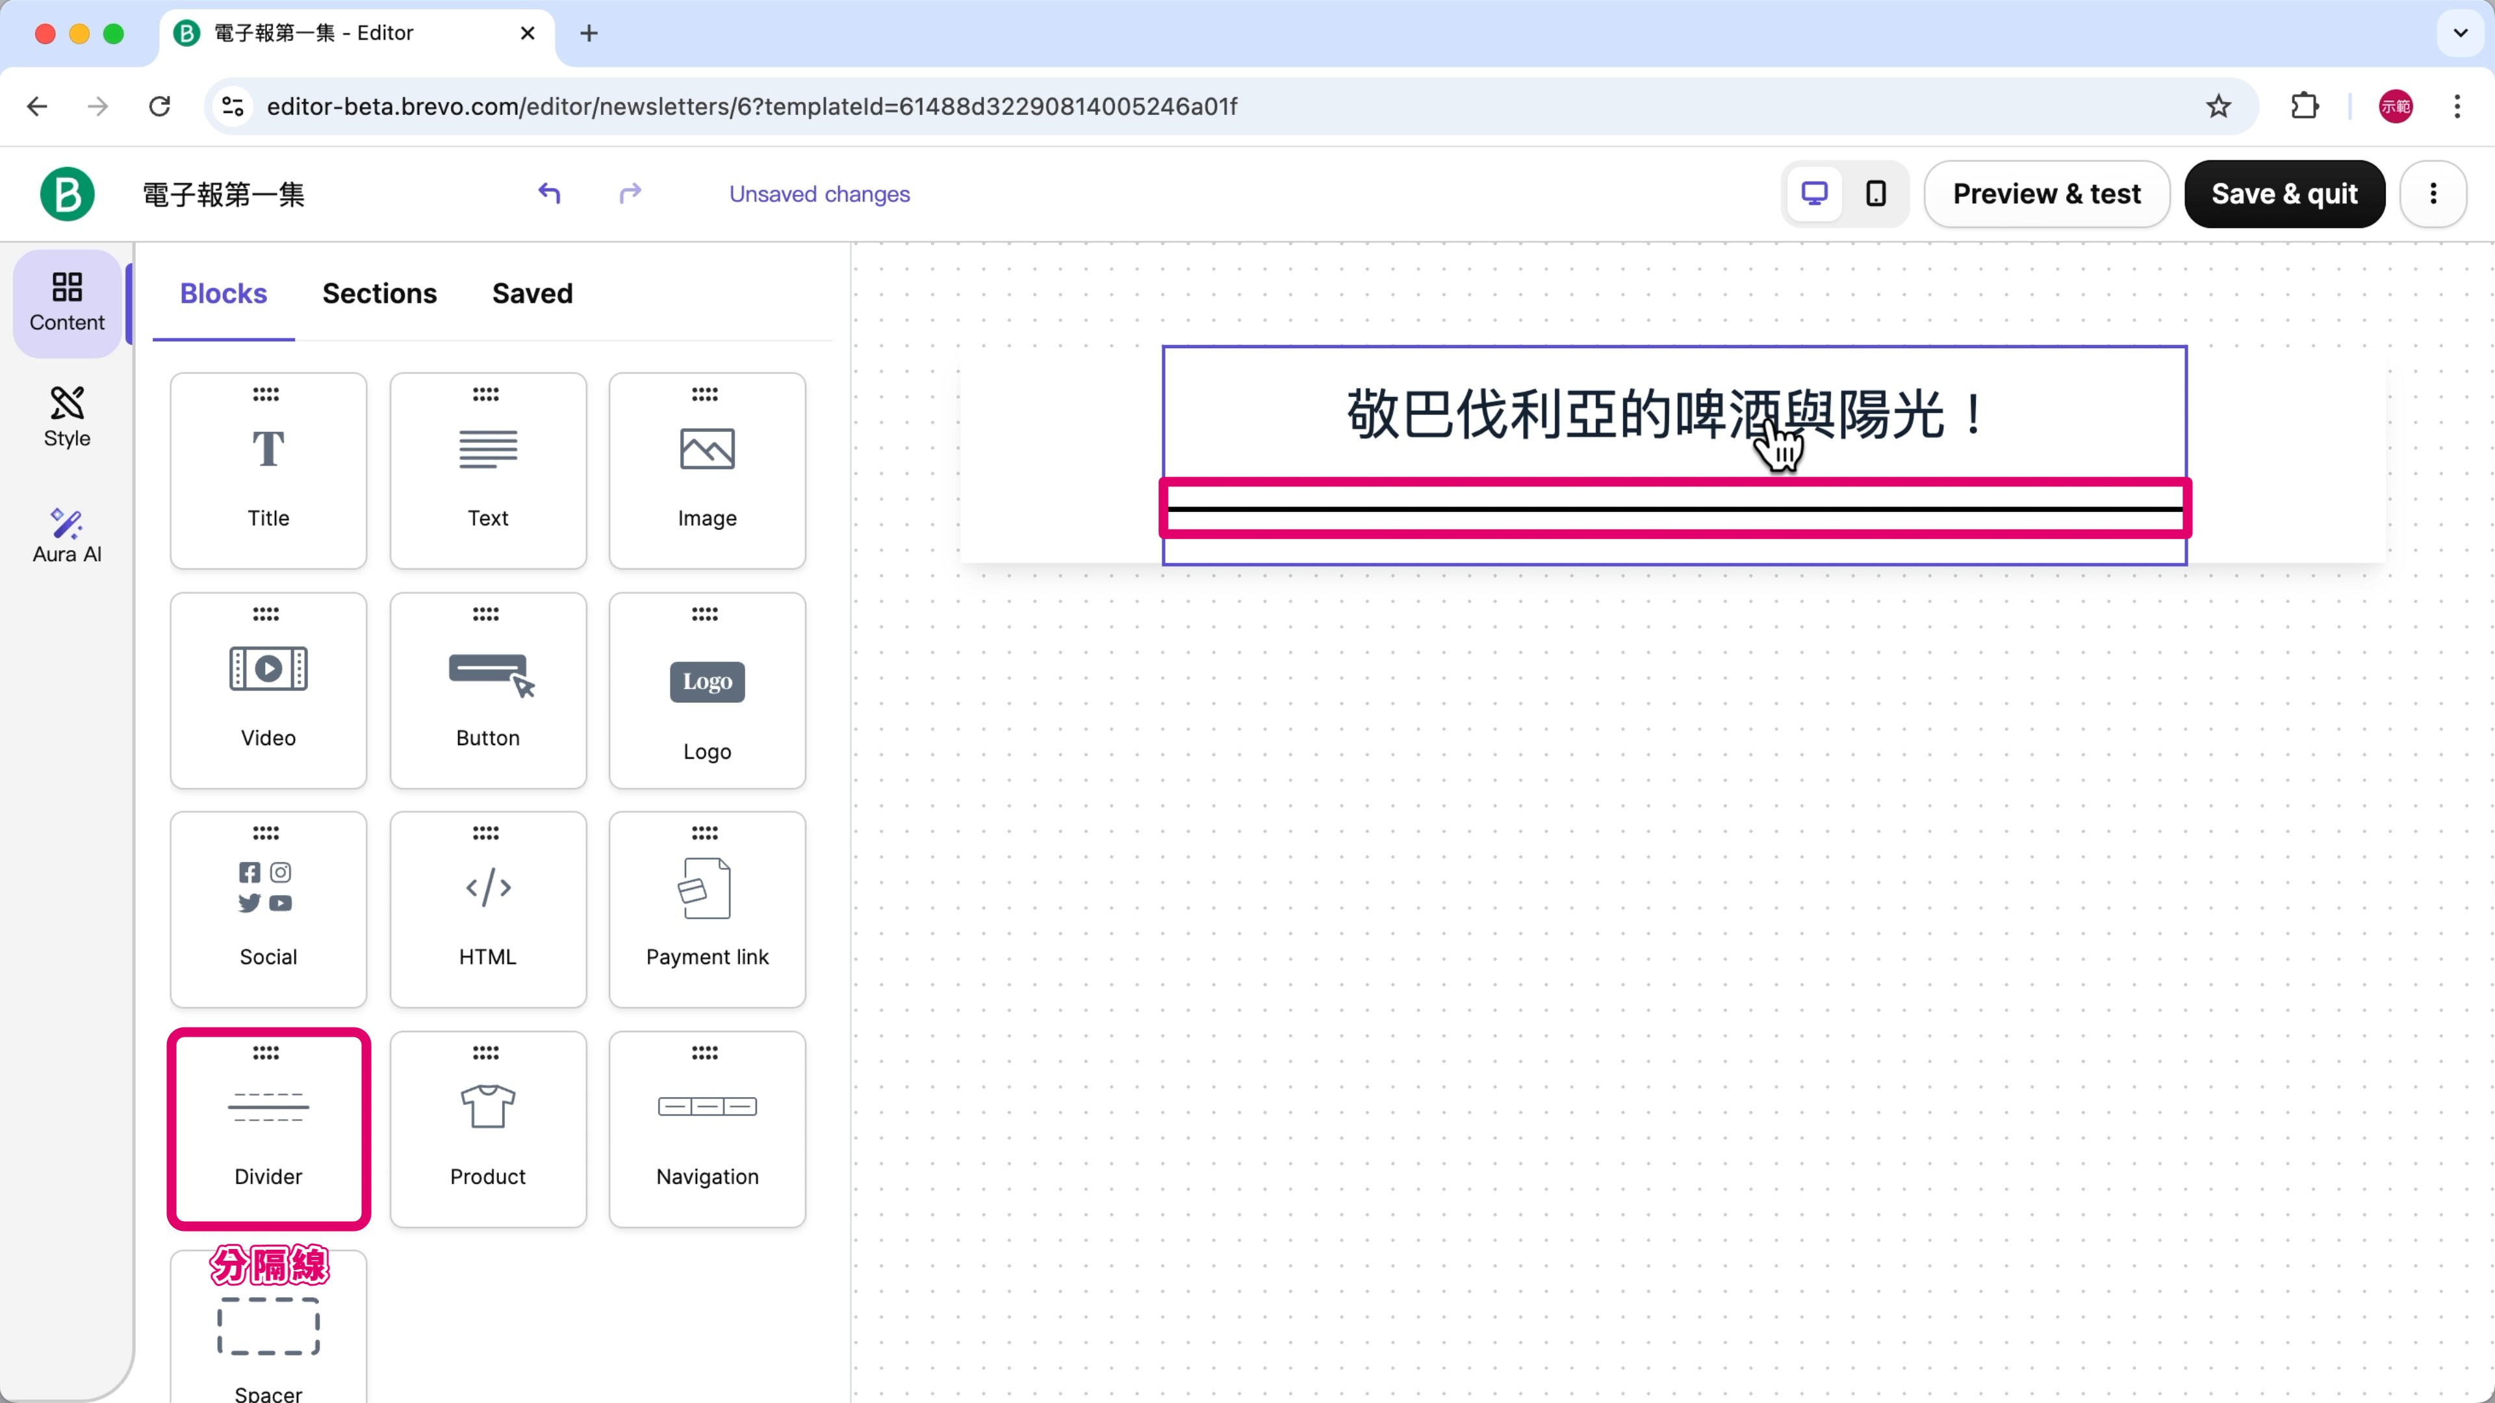Image resolution: width=2495 pixels, height=1403 pixels.
Task: Open the three-dot more options menu
Action: coord(2432,194)
